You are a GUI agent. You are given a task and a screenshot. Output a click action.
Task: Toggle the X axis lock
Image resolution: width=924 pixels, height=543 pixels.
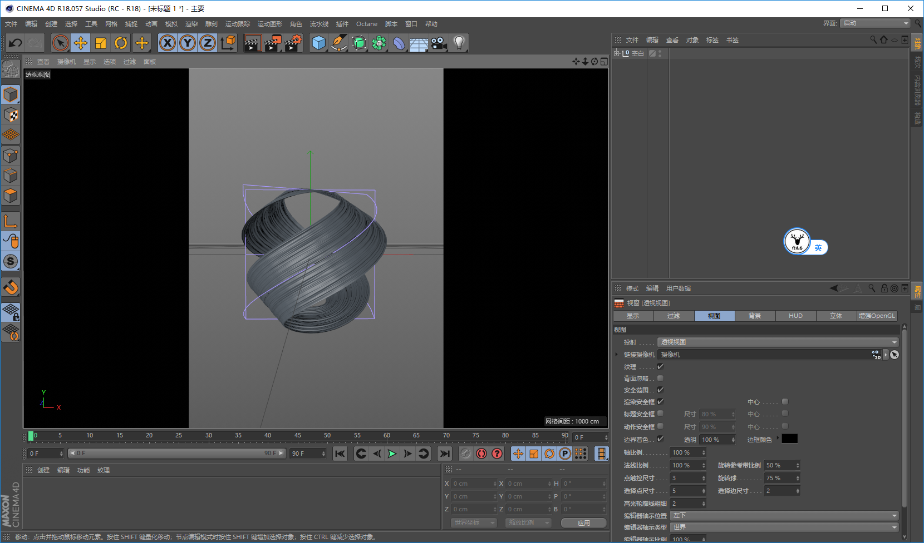tap(168, 43)
